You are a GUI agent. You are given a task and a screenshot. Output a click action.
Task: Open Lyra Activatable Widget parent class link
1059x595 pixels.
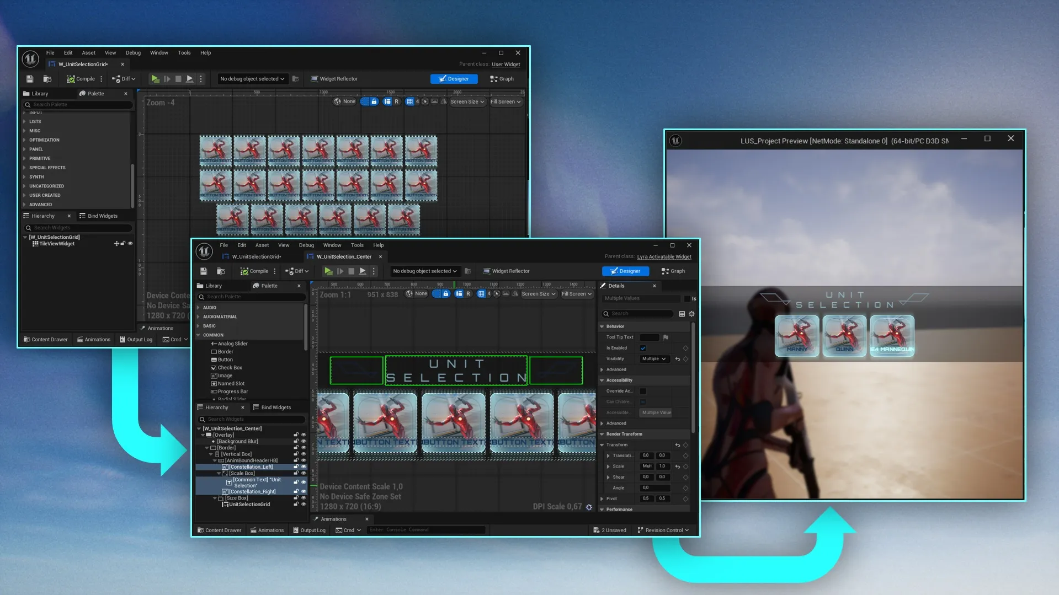(x=664, y=257)
